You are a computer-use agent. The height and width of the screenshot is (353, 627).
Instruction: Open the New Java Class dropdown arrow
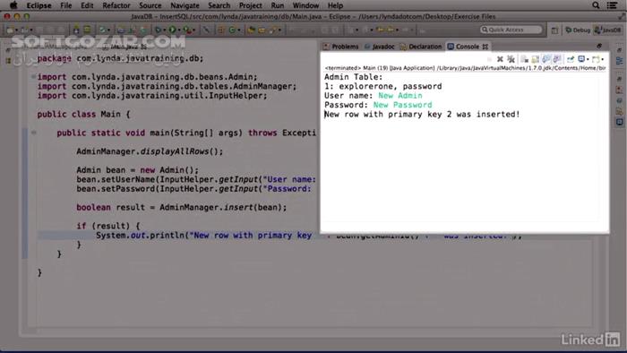[x=239, y=30]
